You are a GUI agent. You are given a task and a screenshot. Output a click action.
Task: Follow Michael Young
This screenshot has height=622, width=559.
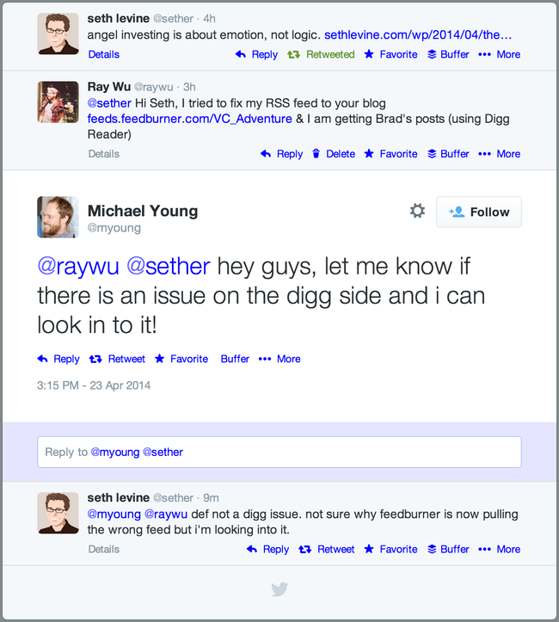pos(479,212)
